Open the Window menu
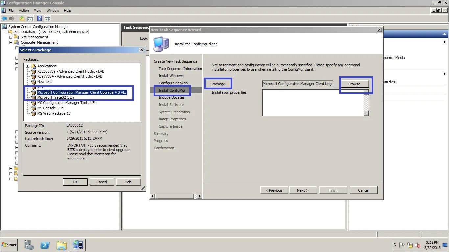Screen dimensions: 449x252 [x=53, y=10]
